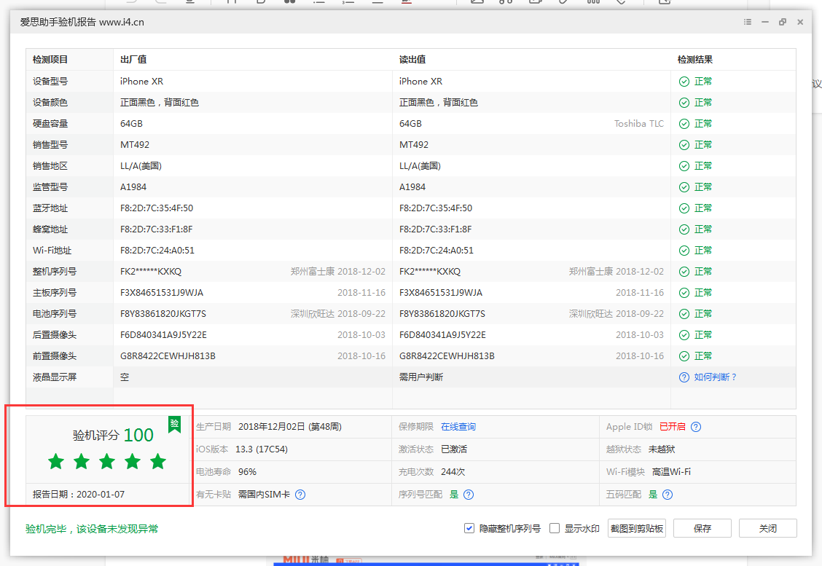Click the help icon next to 有无卡贴
The image size is (822, 566).
tap(300, 495)
